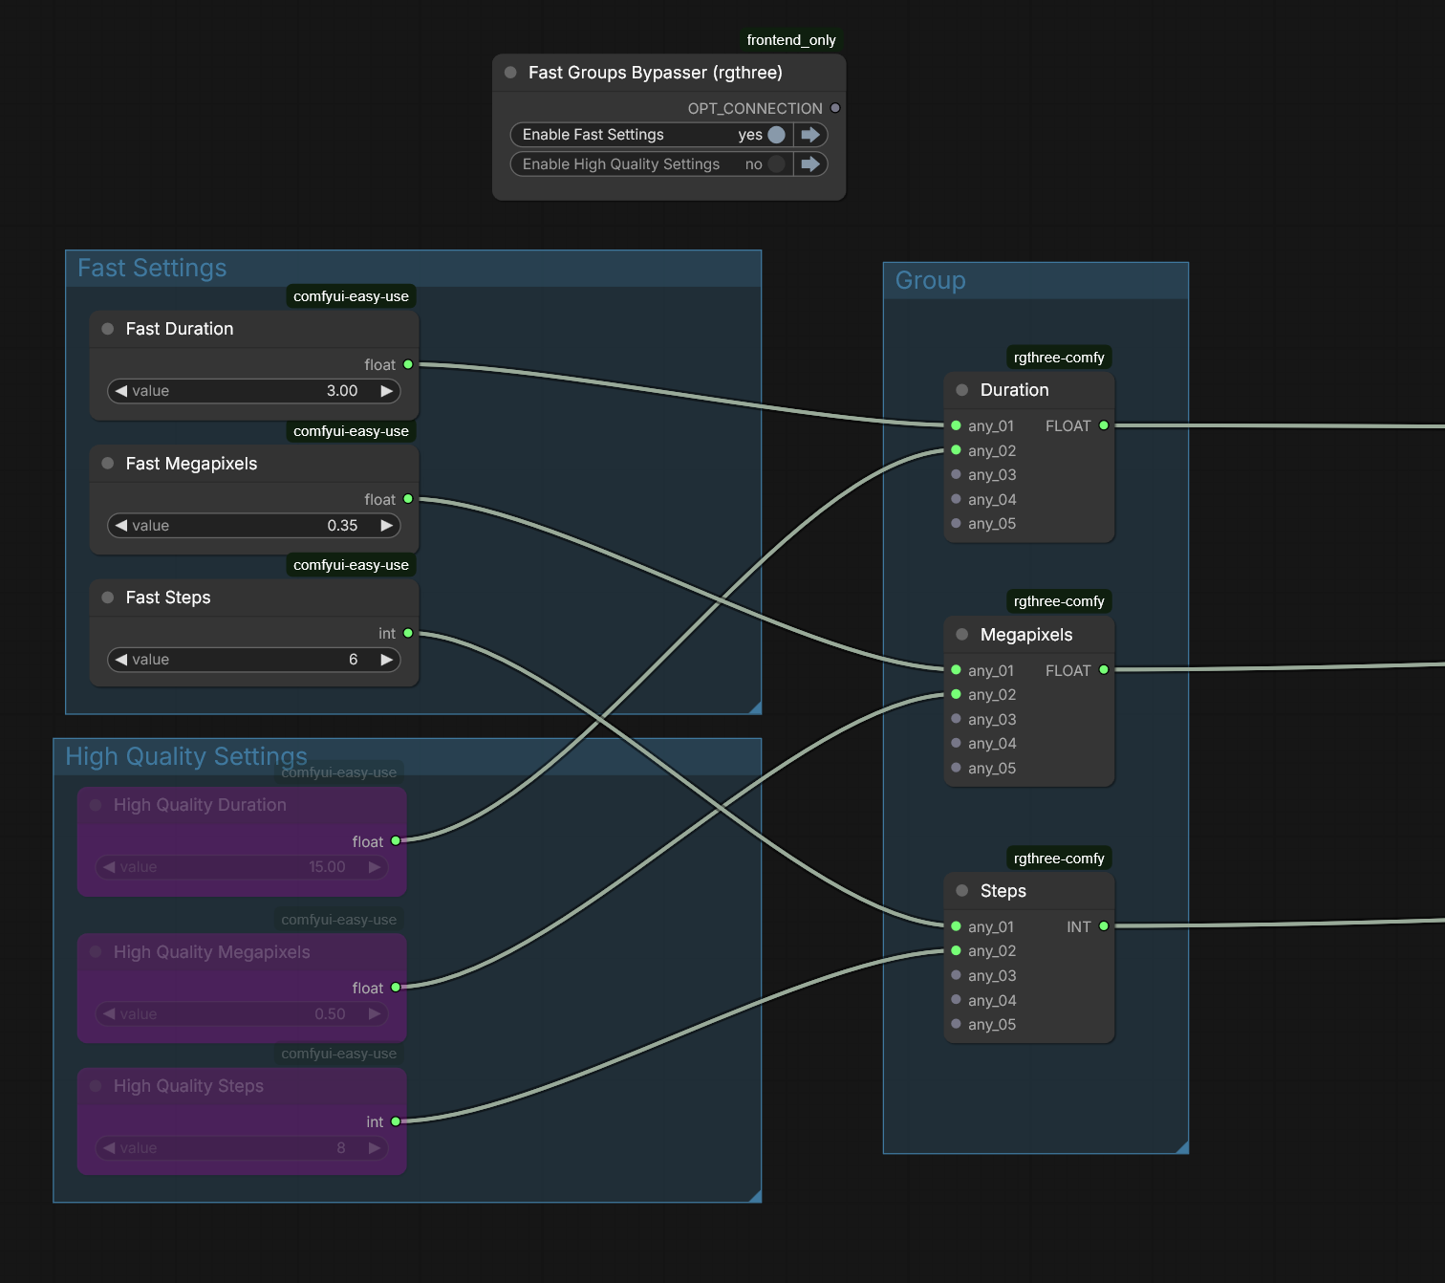Increase High Quality Steps value

point(374,1148)
